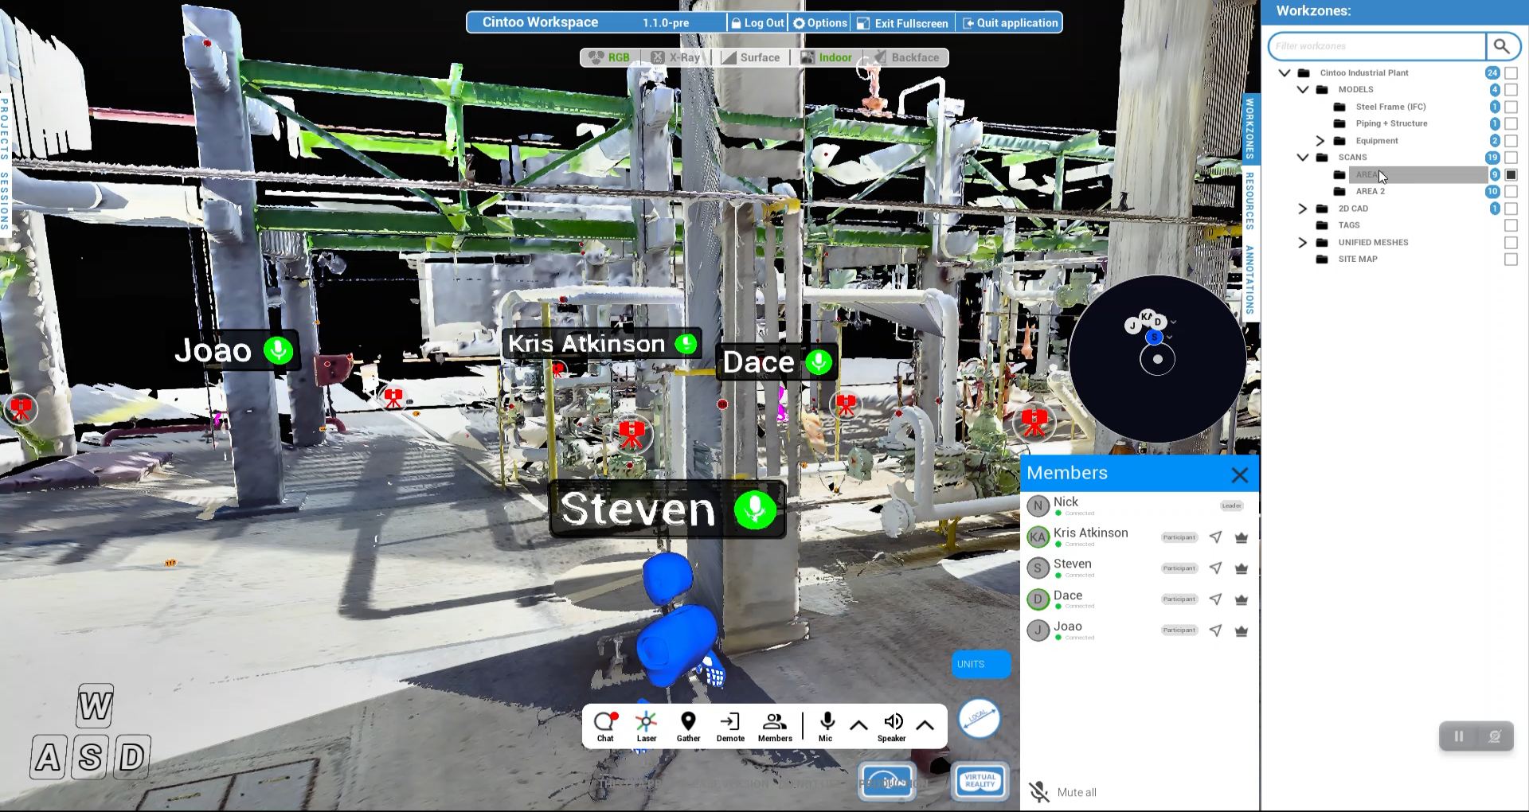Click the Mute all microphone icon
This screenshot has height=812, width=1529.
(x=1039, y=791)
